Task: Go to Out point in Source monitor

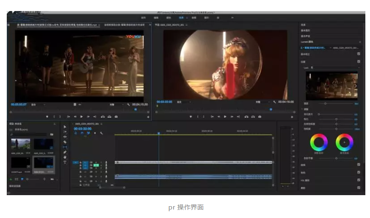Action: [95, 116]
